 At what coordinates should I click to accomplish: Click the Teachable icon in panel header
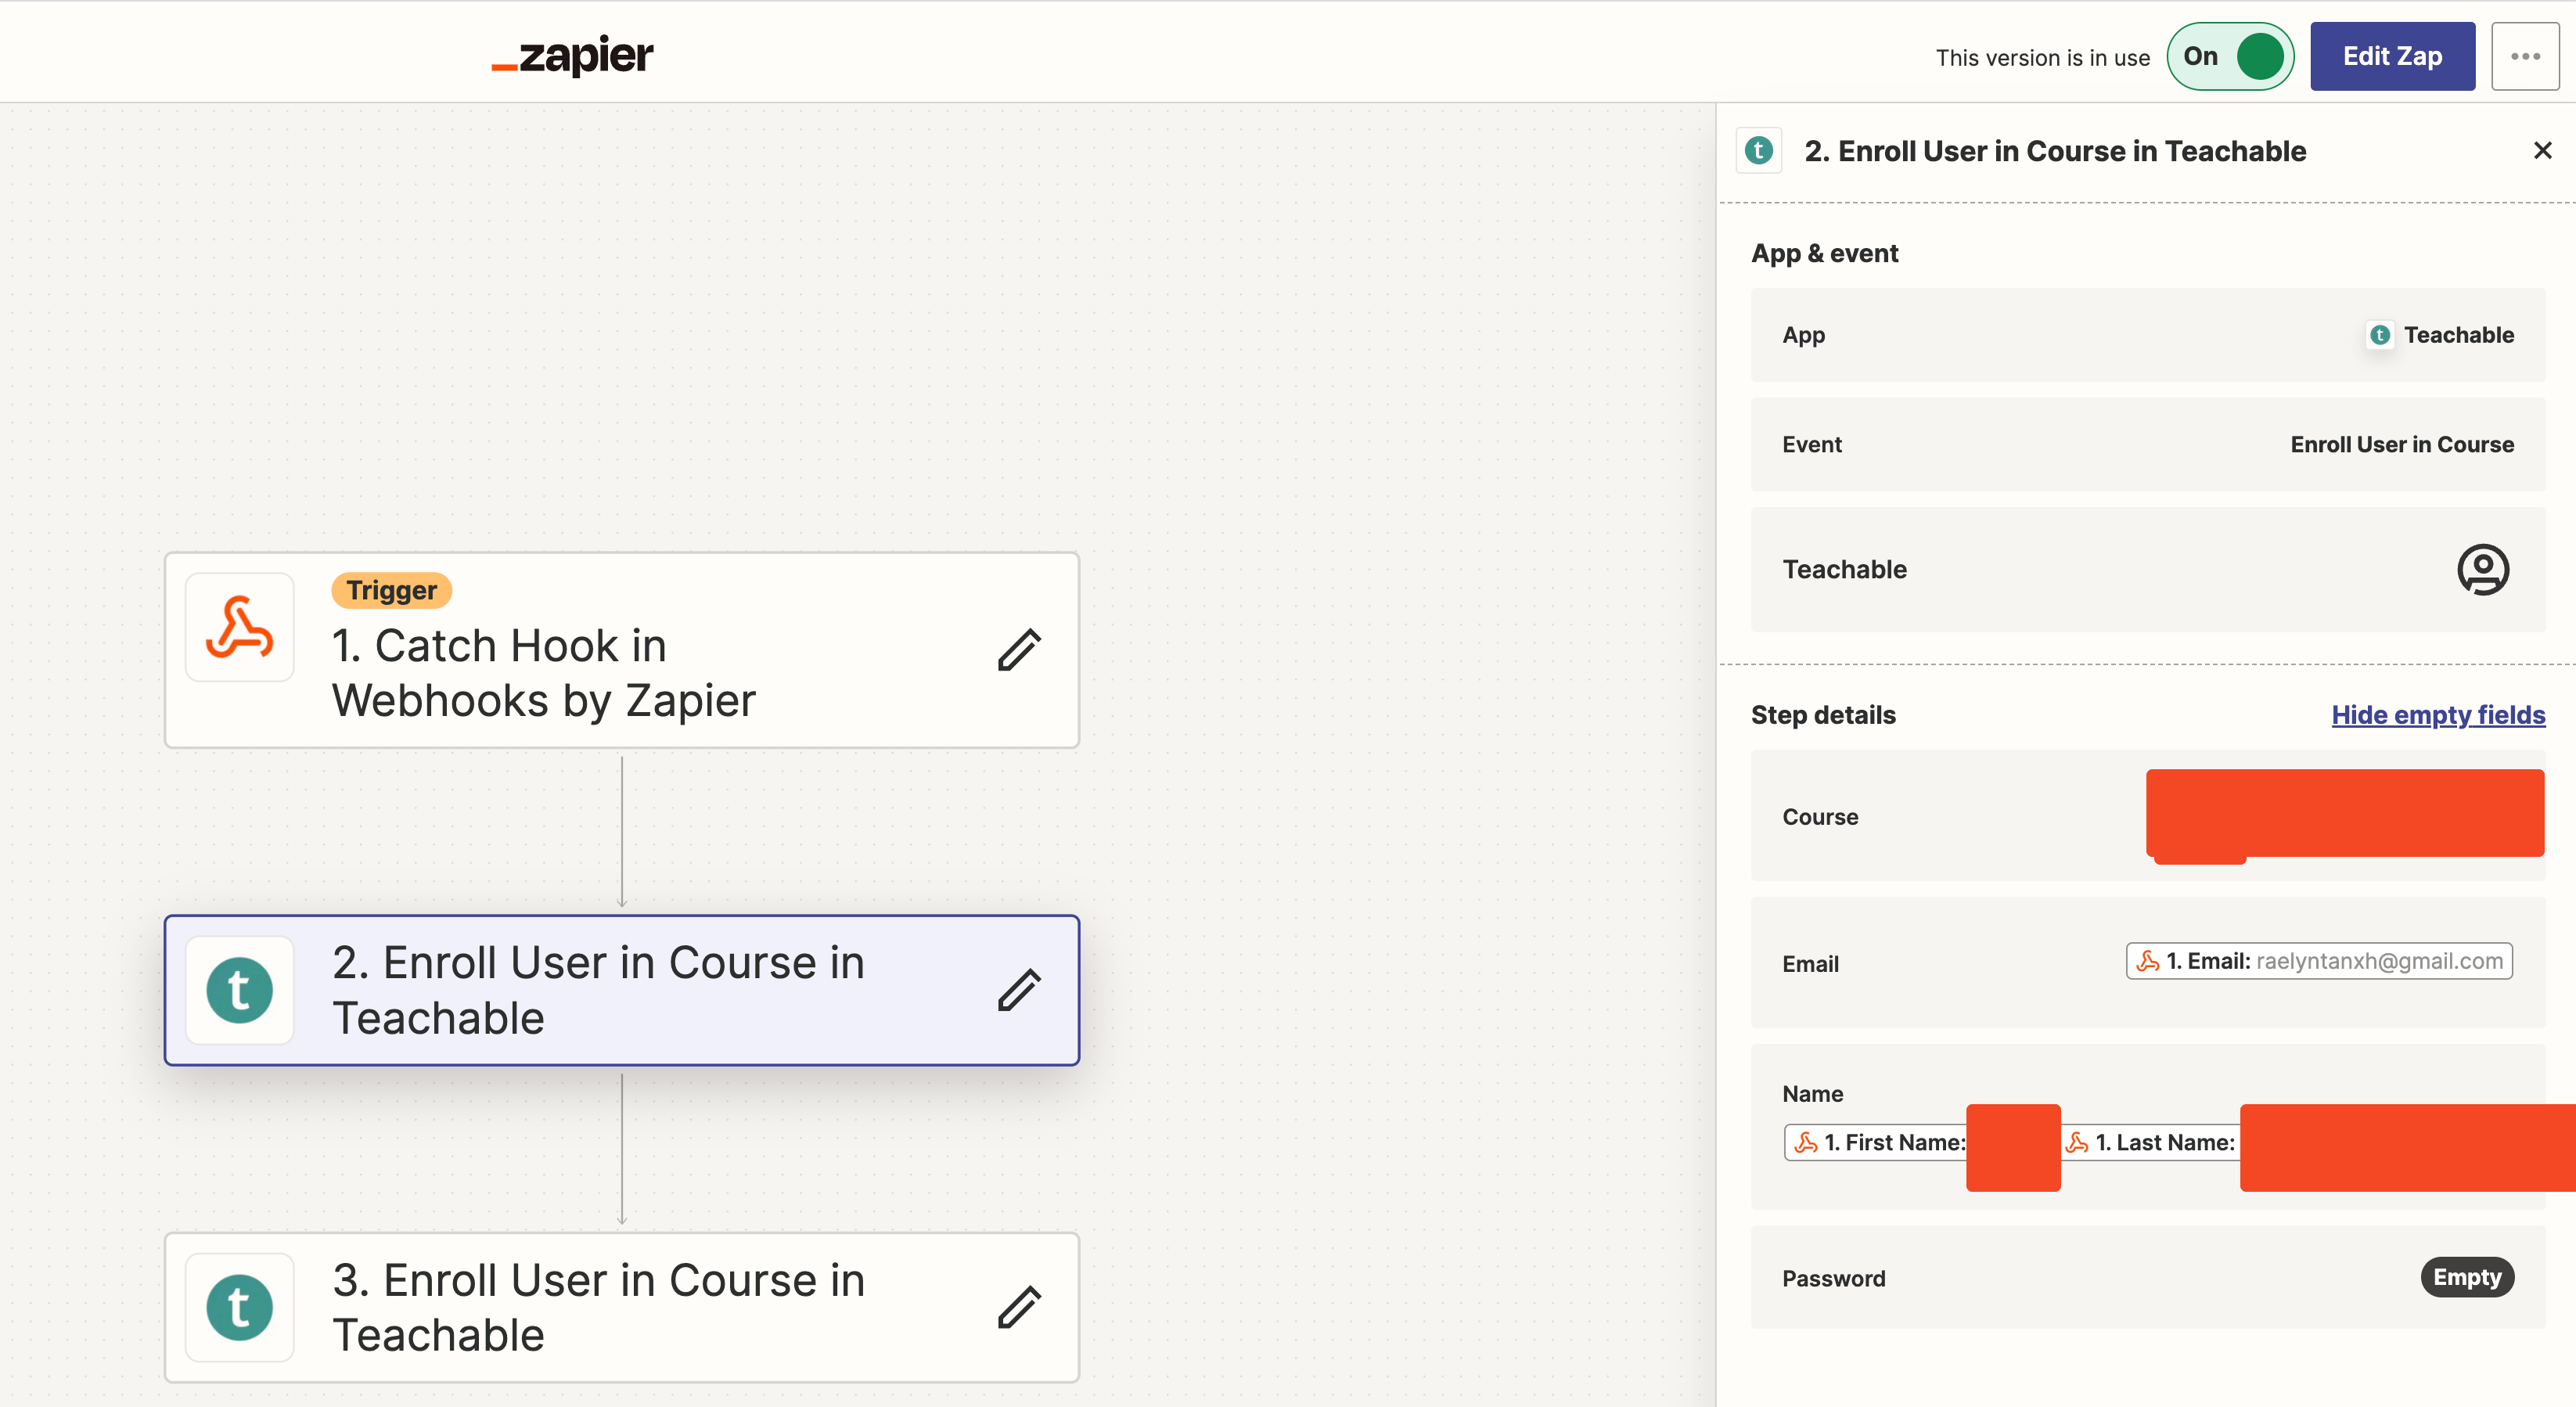point(1758,151)
